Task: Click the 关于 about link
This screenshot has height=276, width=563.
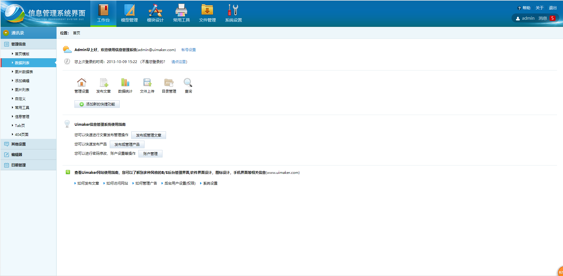Action: tap(540, 8)
